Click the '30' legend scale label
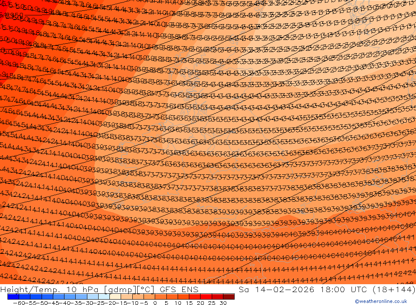Screen dimensions: 416x305 pos(223,303)
